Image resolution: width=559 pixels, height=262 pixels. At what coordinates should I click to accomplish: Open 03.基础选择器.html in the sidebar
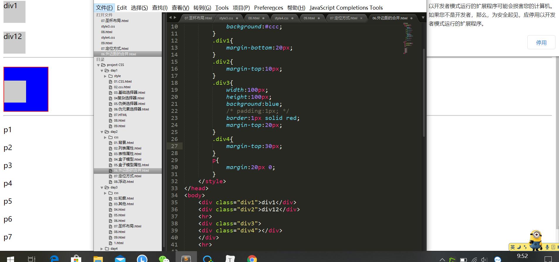point(130,93)
